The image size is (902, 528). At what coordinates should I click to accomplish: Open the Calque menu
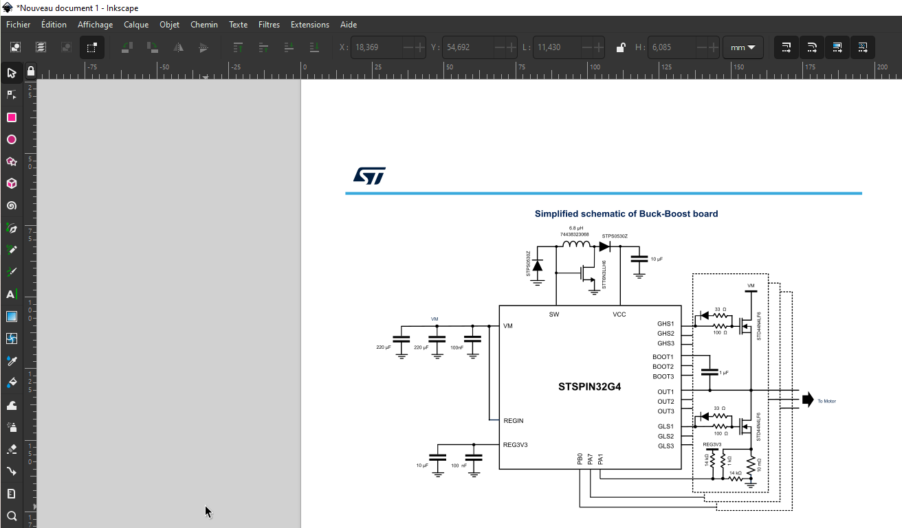tap(136, 25)
